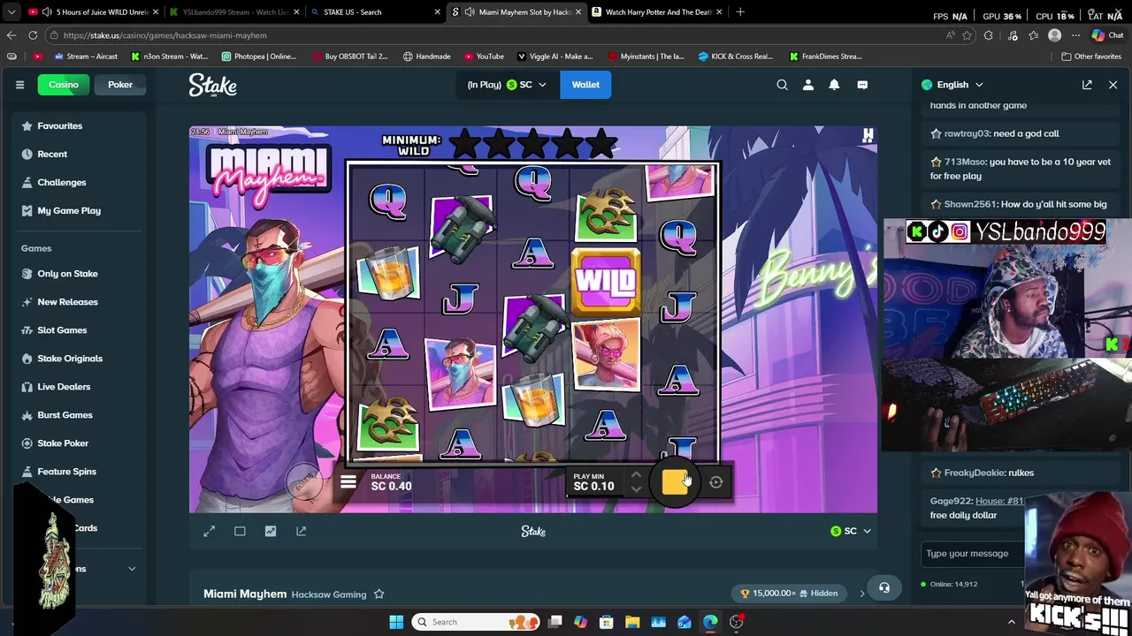
Task: Open Stake Originals category
Action: point(80,359)
